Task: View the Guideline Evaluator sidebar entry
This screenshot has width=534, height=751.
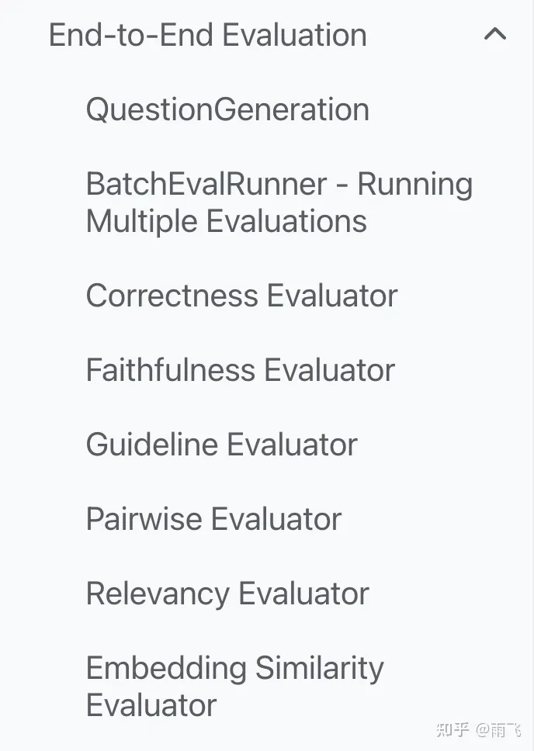Action: (x=221, y=445)
